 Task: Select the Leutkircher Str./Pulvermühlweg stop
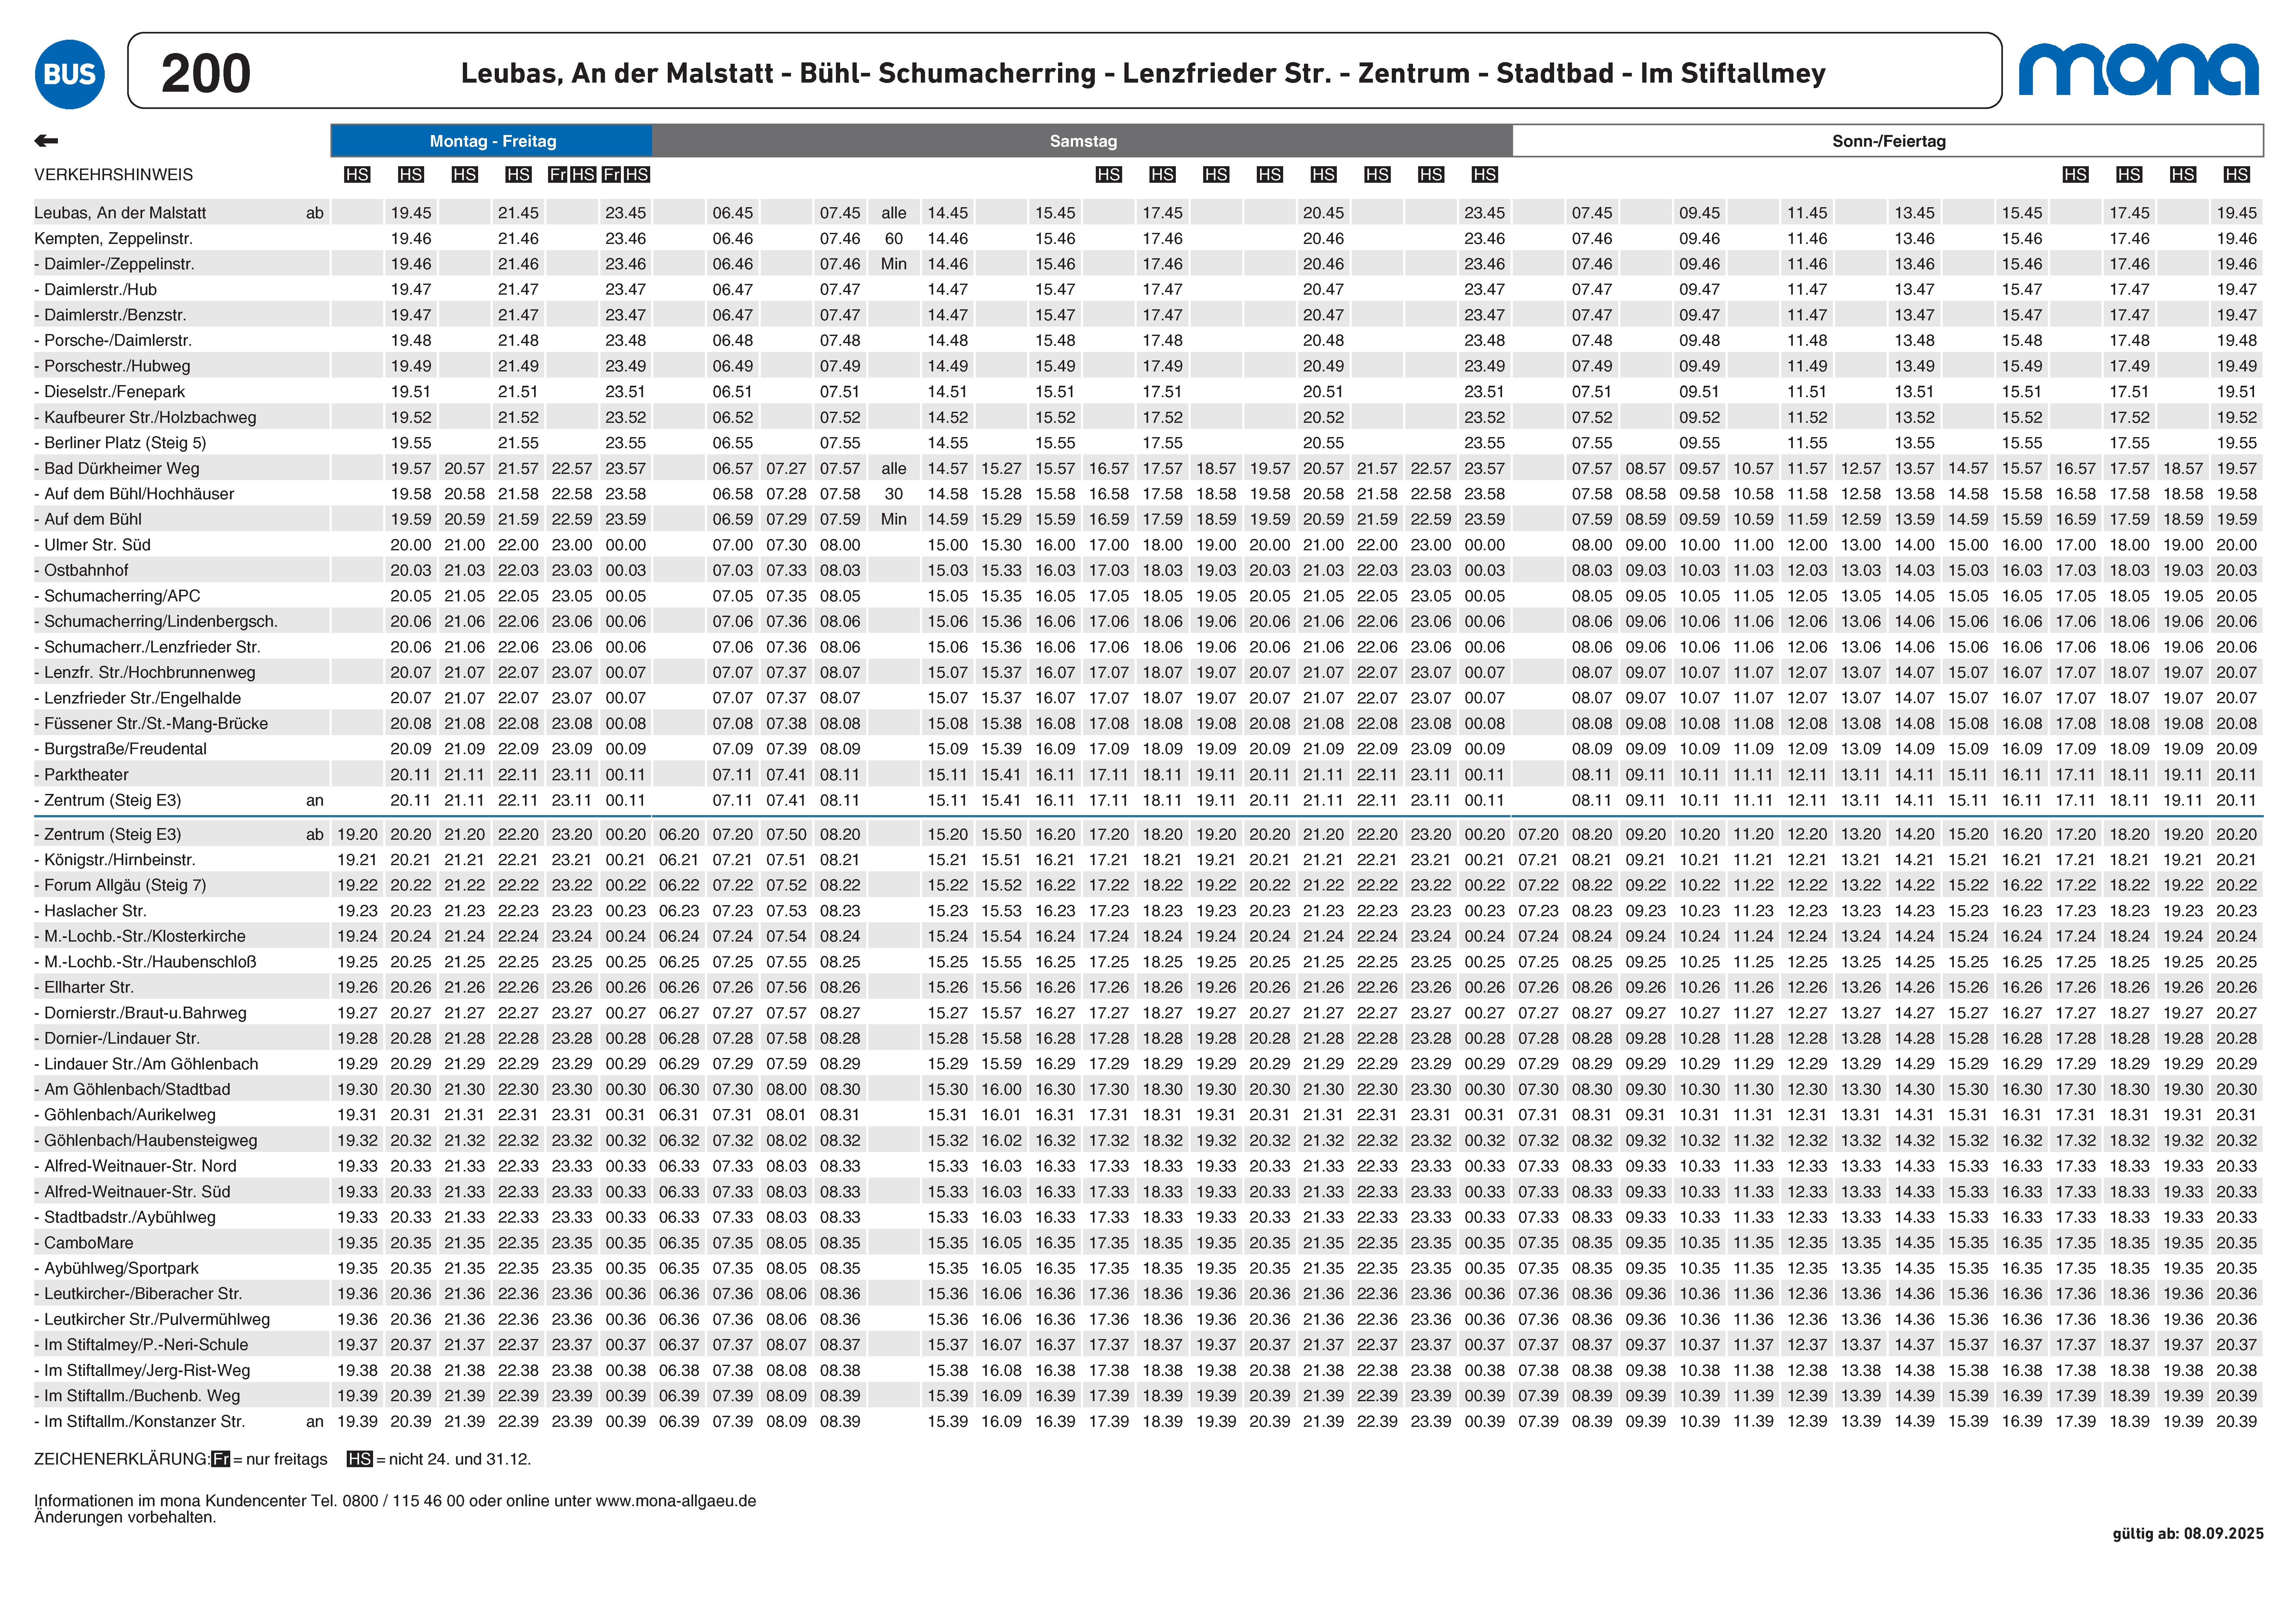[152, 1320]
